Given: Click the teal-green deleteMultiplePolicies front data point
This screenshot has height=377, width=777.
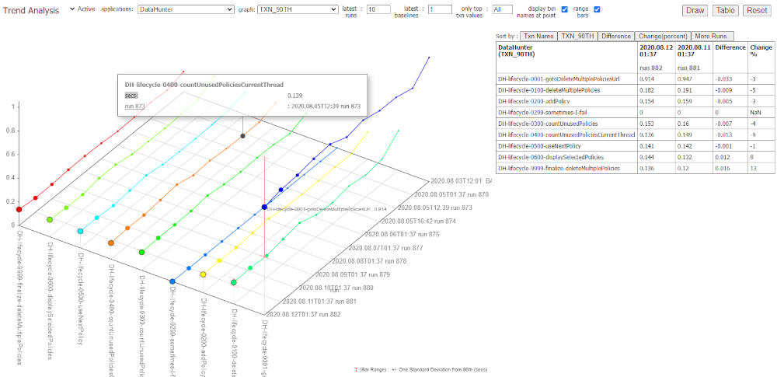Looking at the screenshot, I should point(233,282).
